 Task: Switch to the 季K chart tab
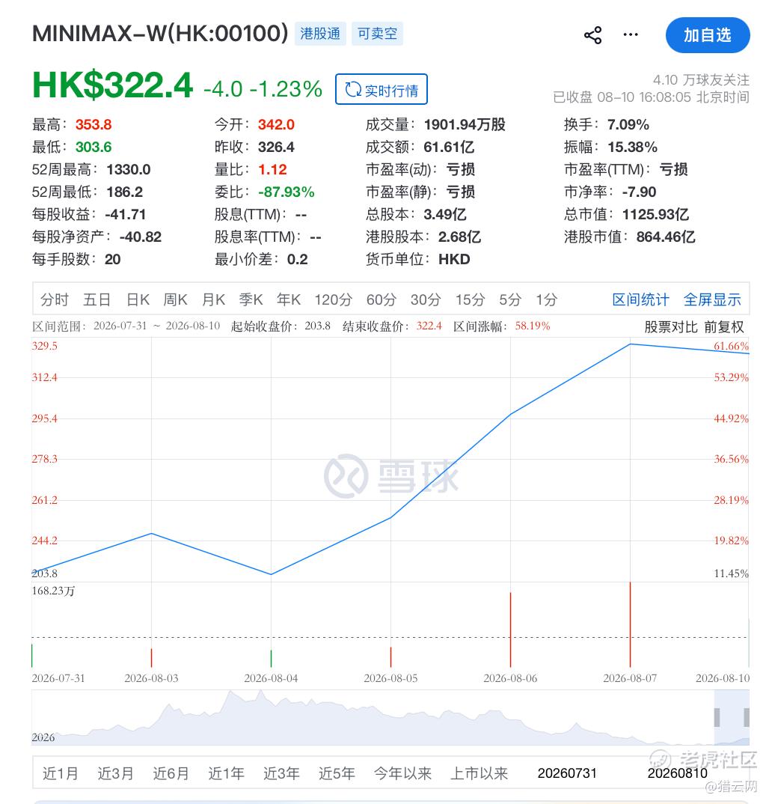(251, 299)
